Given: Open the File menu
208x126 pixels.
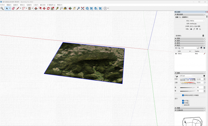Looking at the screenshot, I should tap(2, 5).
